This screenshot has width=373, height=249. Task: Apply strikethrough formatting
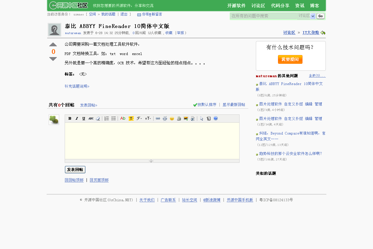point(91,119)
